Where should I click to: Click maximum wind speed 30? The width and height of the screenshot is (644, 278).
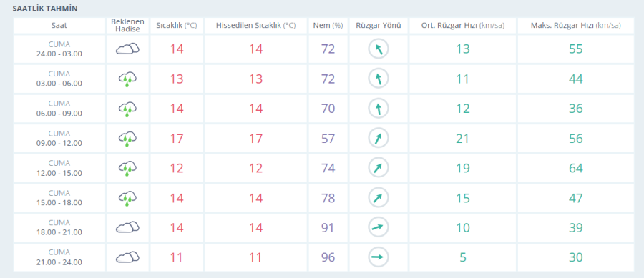[x=576, y=257]
